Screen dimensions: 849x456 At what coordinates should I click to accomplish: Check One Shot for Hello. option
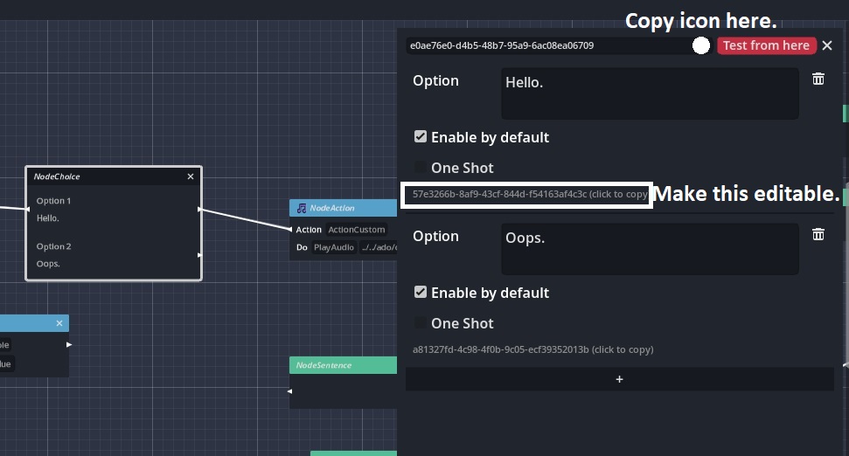pyautogui.click(x=421, y=167)
